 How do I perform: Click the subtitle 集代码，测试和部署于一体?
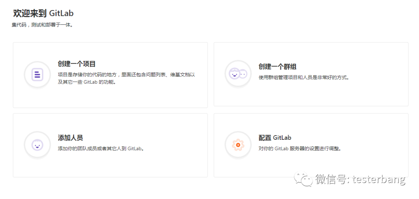tap(43, 25)
